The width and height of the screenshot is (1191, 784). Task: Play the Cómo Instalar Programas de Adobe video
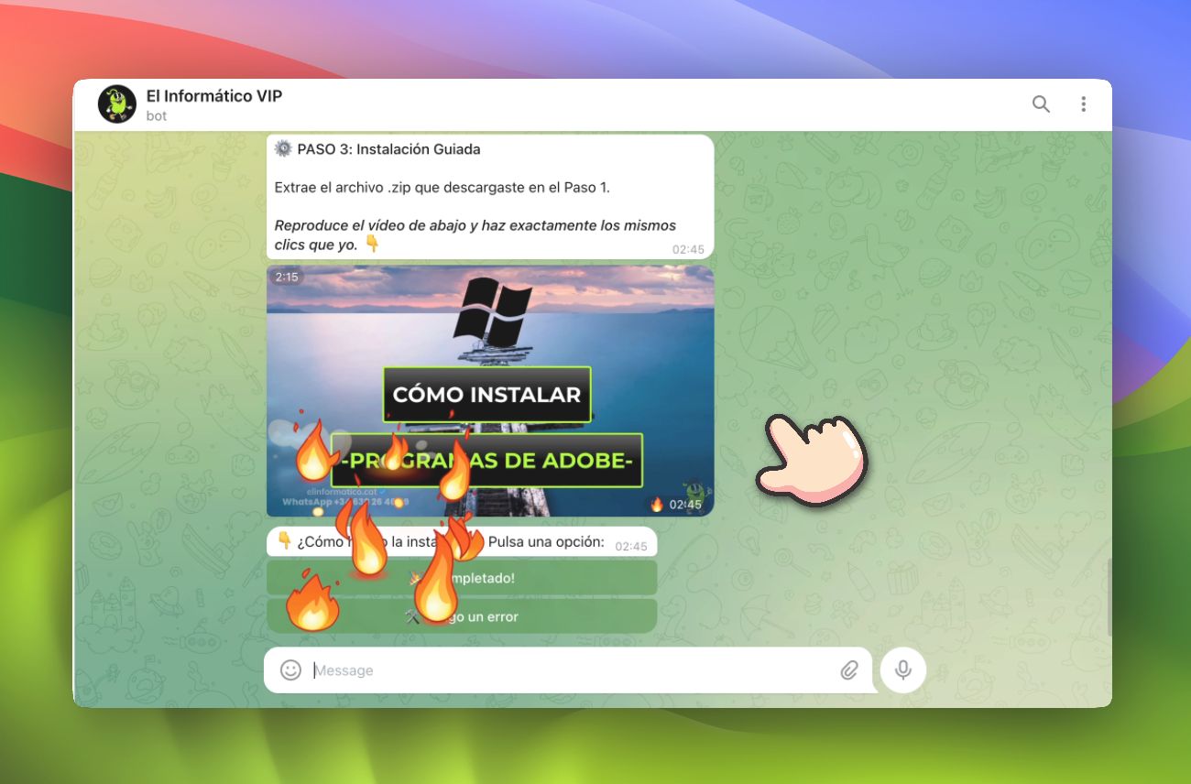(x=490, y=391)
